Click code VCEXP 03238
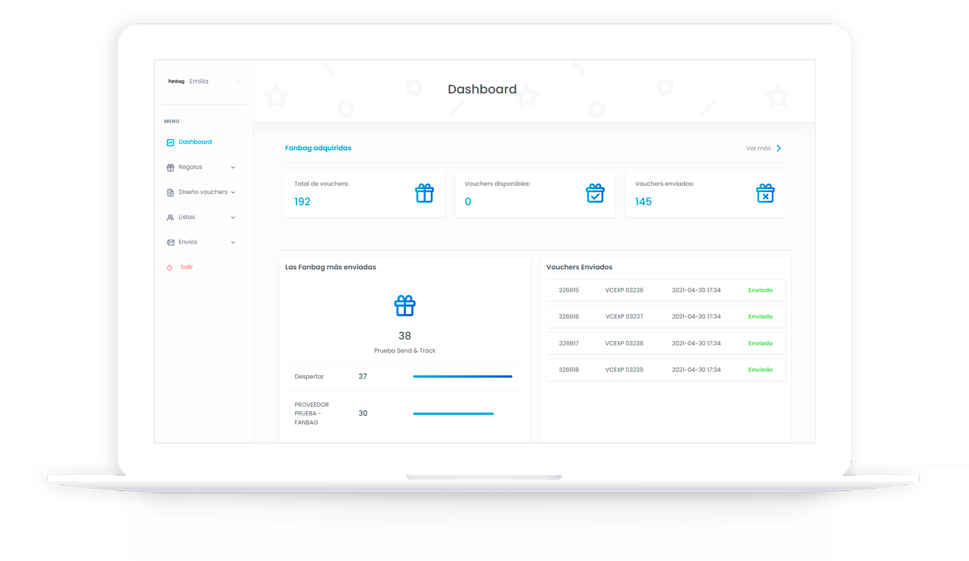Viewport: 969px width, 561px height. (624, 343)
